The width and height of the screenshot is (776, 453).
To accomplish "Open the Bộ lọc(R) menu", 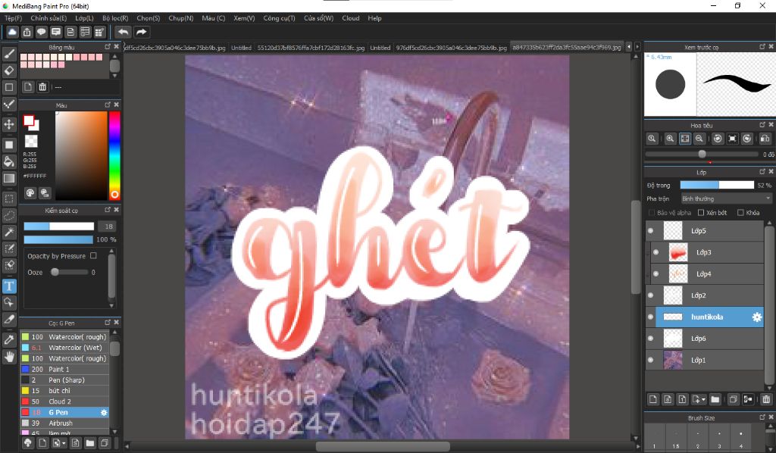I will tap(115, 18).
